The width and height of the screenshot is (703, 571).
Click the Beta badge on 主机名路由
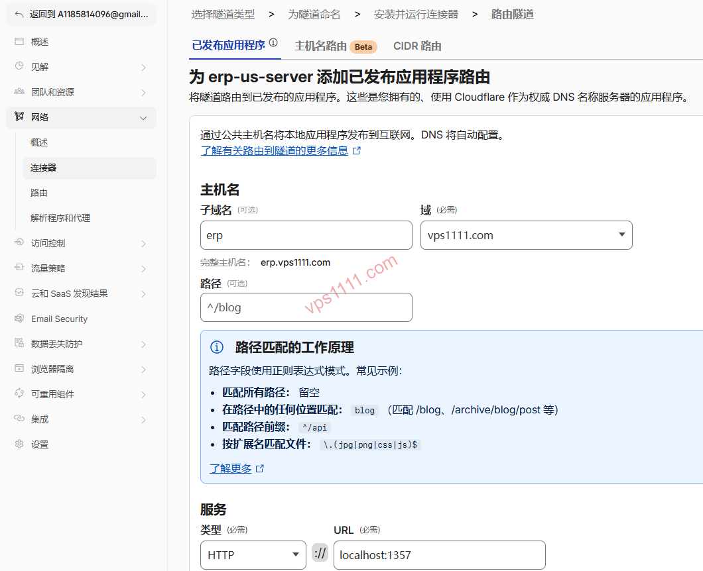[363, 46]
